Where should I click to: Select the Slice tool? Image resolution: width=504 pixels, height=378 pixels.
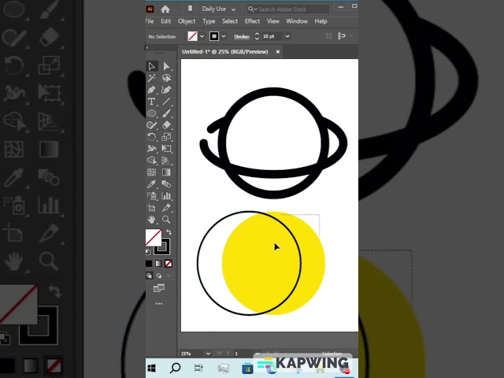pos(166,208)
